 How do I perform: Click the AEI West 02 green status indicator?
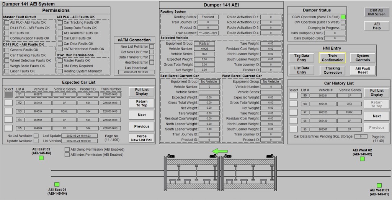coord(362,159)
